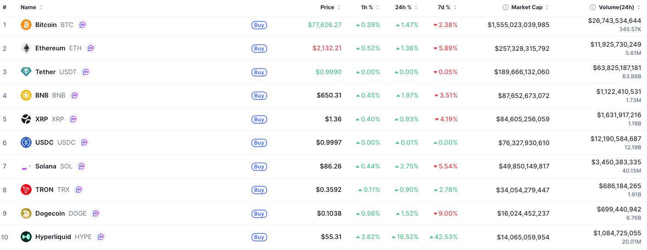Sort by 24h % change

pos(407,7)
